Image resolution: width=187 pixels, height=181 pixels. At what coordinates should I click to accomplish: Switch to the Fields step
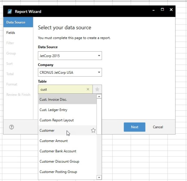[x=11, y=33]
